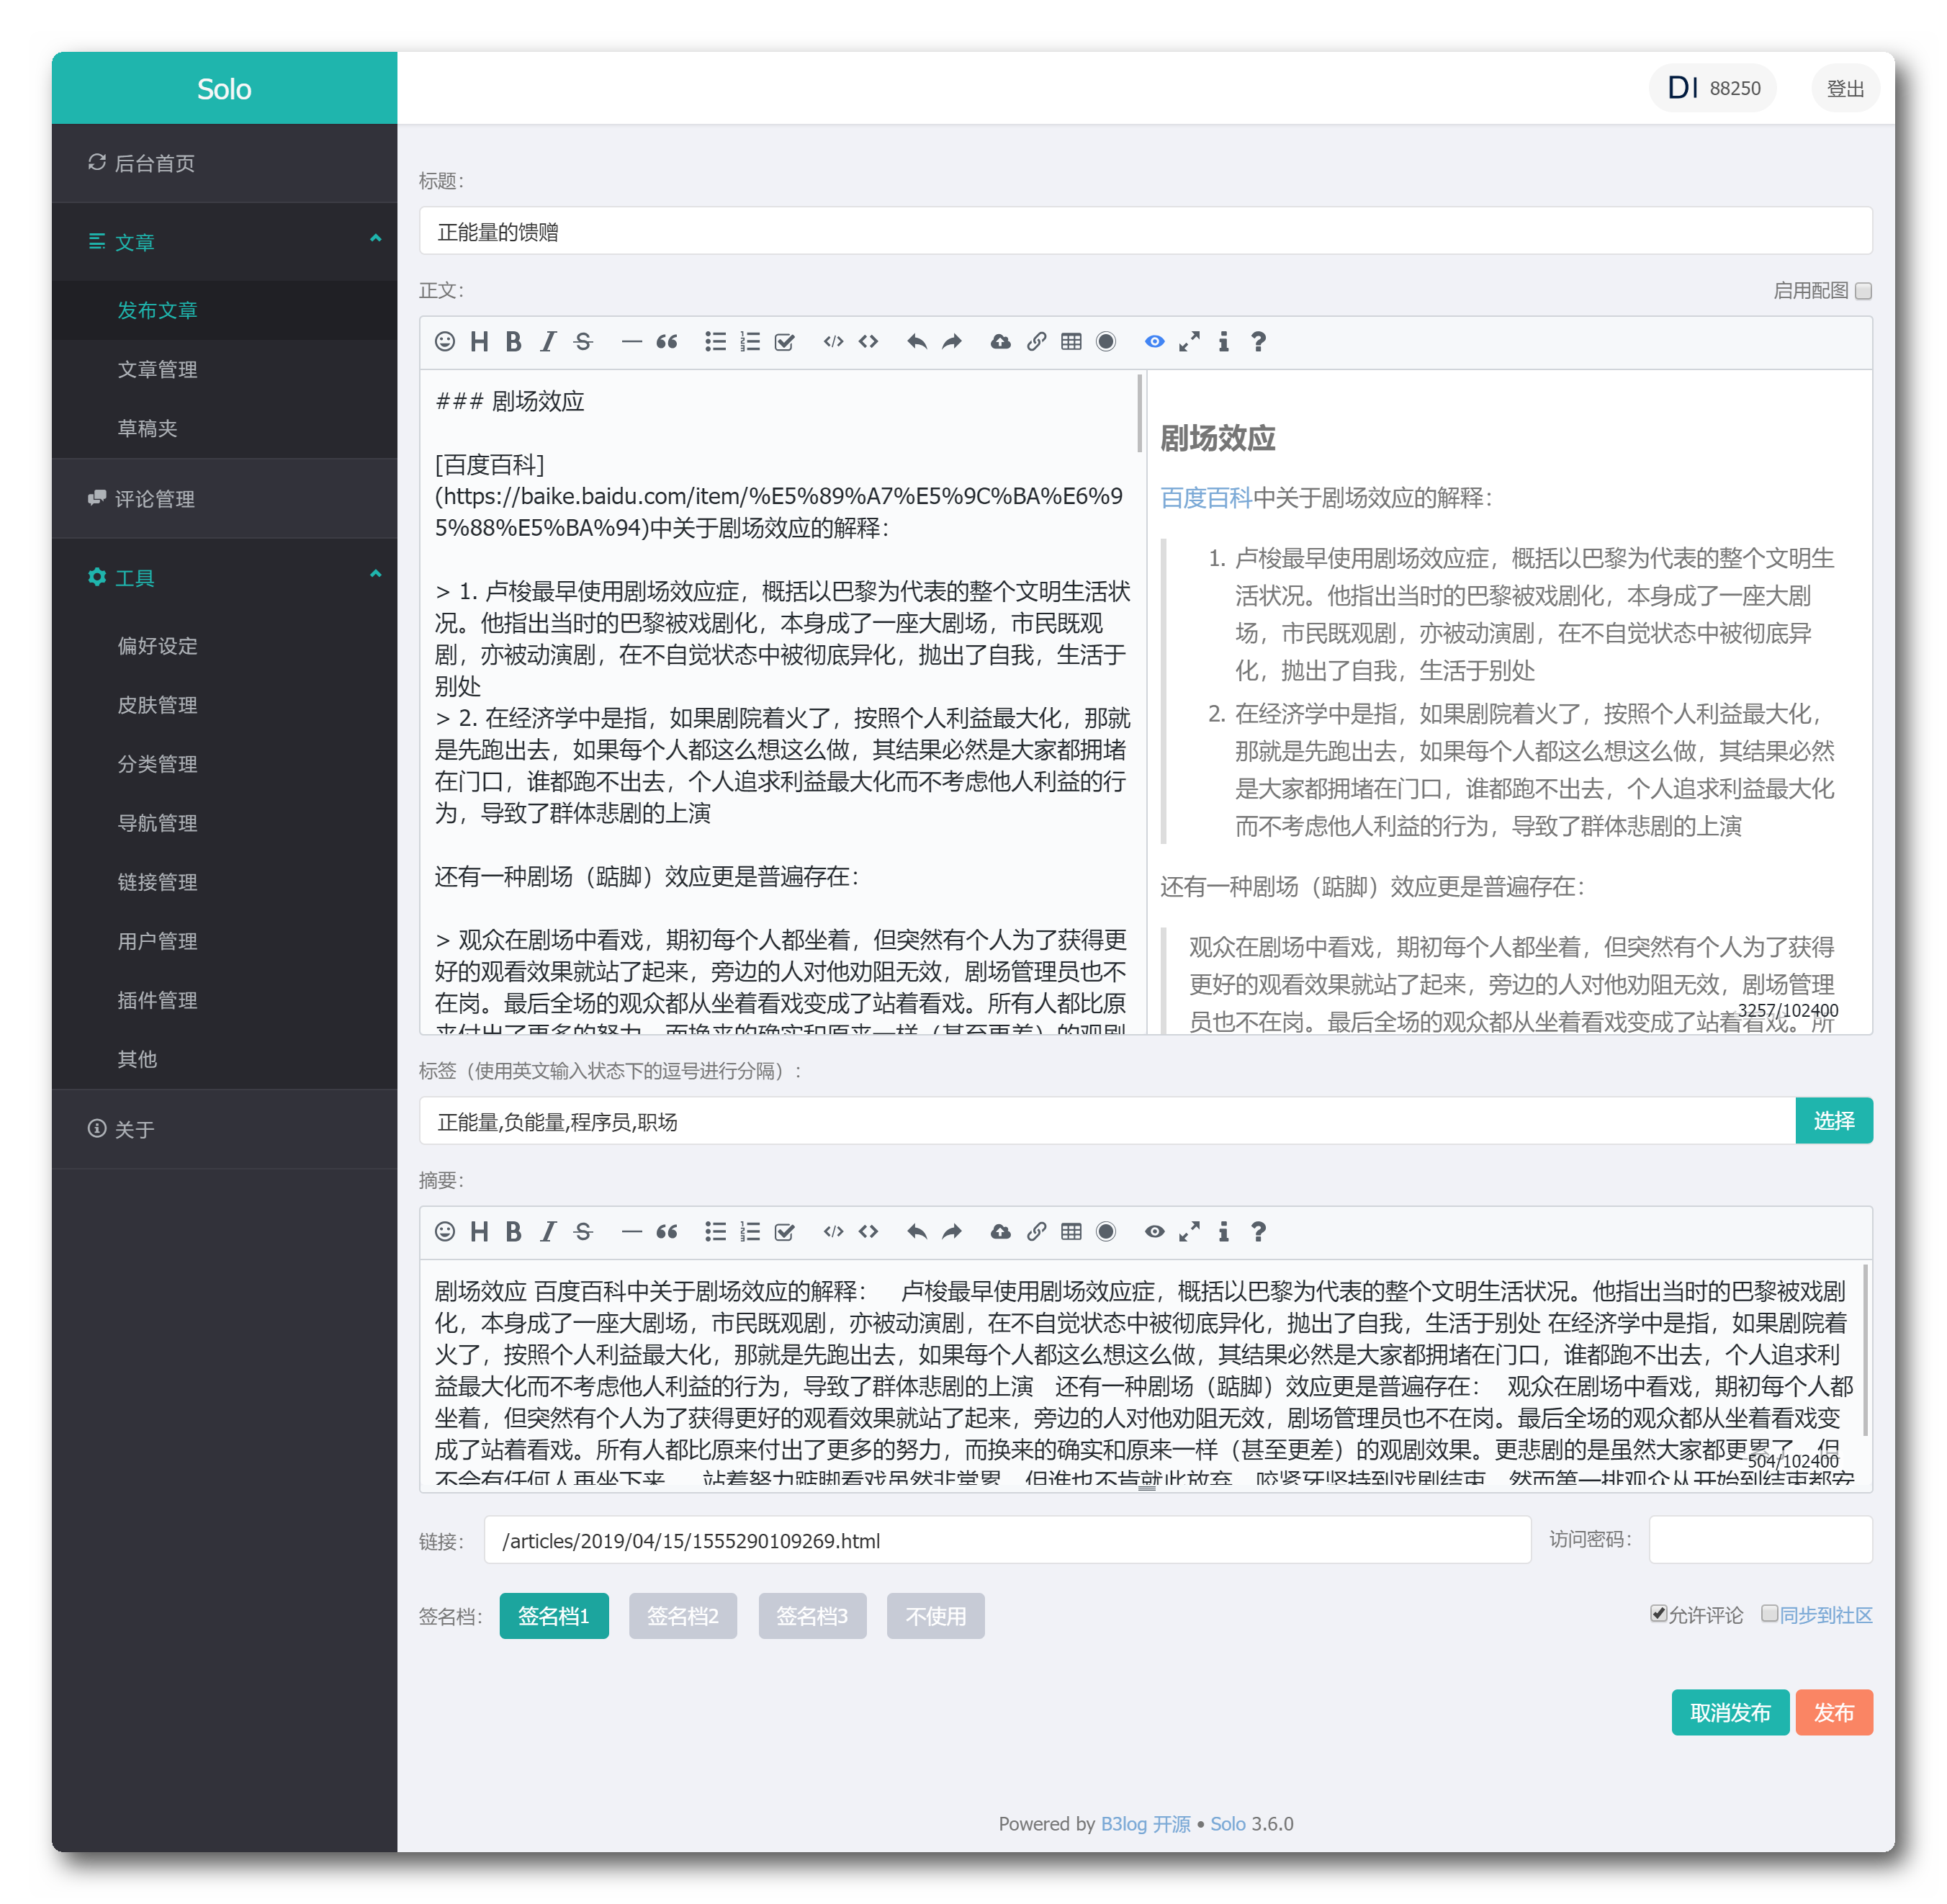The width and height of the screenshot is (1947, 1904).
Task: Toggle bold in the body editor toolbar
Action: pos(513,342)
